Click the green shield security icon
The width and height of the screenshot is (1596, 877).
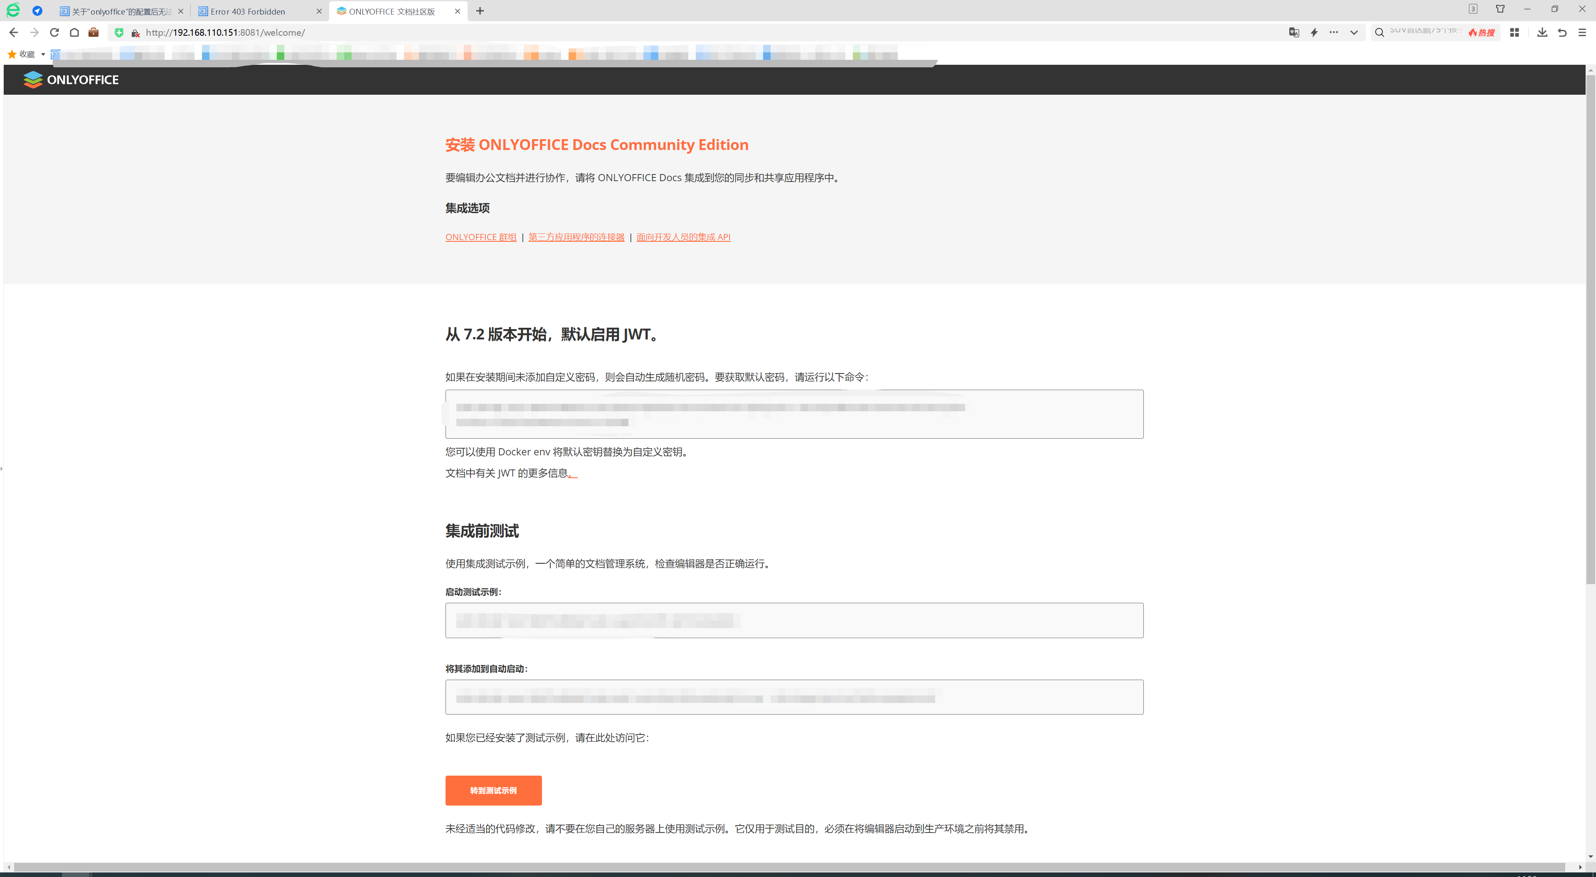(x=119, y=33)
